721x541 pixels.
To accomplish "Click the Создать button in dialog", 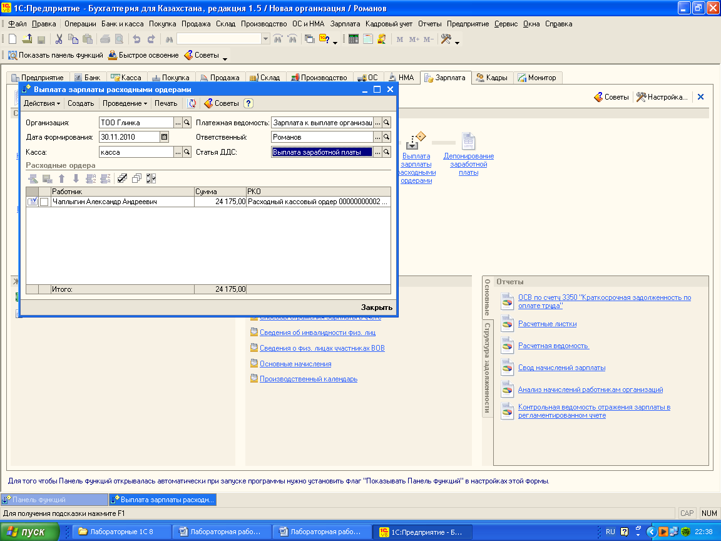I will pyautogui.click(x=81, y=103).
